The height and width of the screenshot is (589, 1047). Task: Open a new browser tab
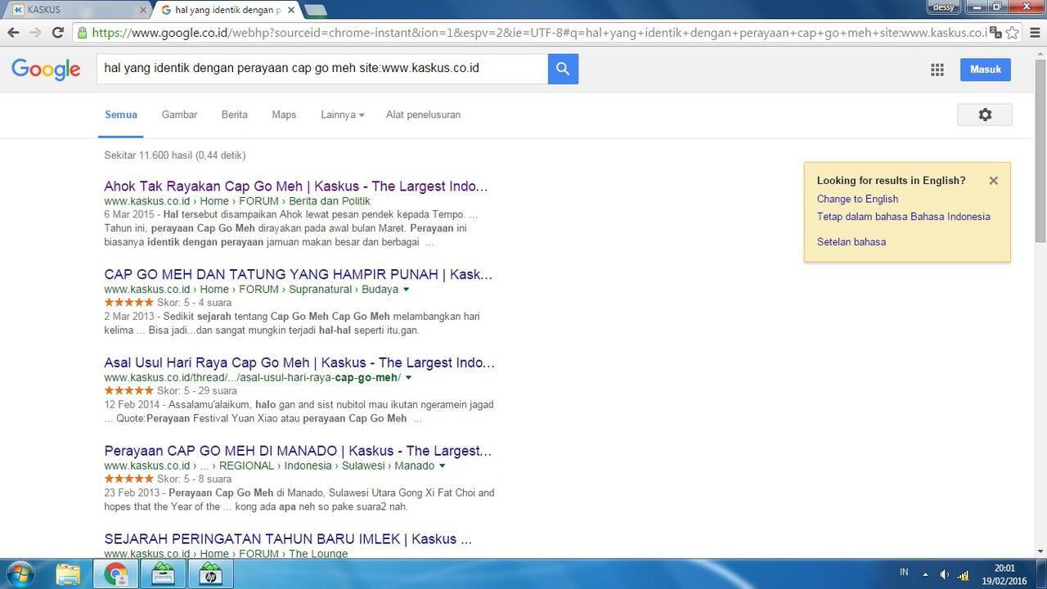(x=316, y=11)
